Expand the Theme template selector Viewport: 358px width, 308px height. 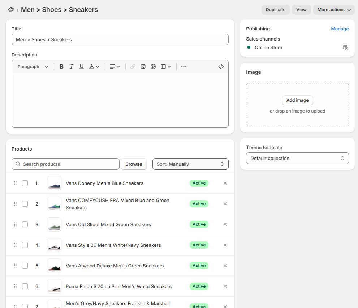(x=297, y=158)
